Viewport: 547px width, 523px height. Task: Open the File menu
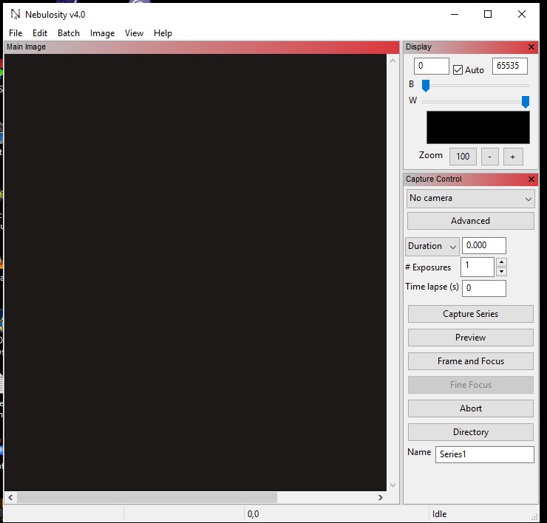(x=16, y=33)
